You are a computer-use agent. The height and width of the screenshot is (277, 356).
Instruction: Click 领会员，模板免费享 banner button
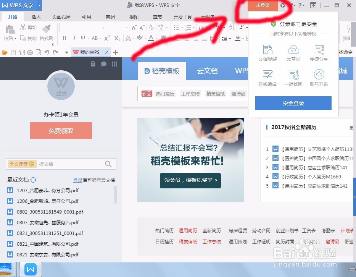pos(190,180)
